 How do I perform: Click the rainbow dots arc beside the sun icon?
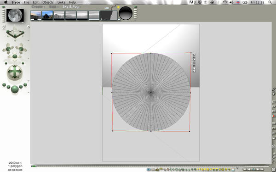113,7
